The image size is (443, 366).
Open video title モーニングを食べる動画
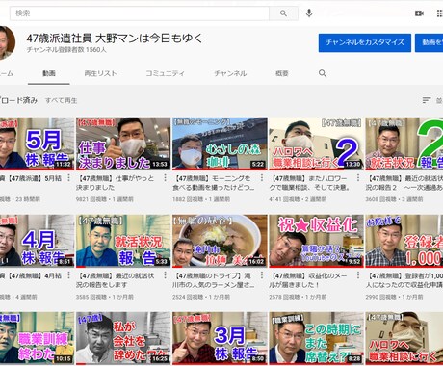pyautogui.click(x=213, y=182)
